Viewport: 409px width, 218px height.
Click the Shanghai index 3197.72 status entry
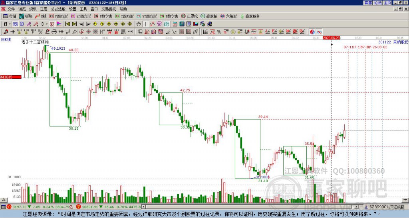click(40, 207)
